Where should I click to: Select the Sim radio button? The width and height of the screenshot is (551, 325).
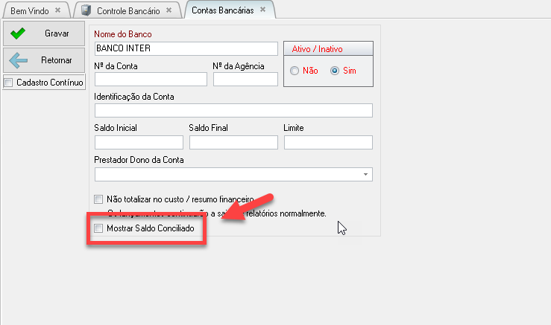tap(335, 71)
